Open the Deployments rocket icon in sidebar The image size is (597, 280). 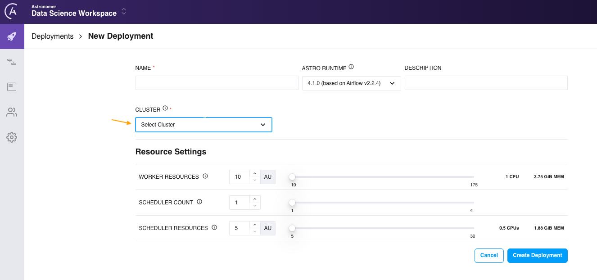pyautogui.click(x=12, y=36)
